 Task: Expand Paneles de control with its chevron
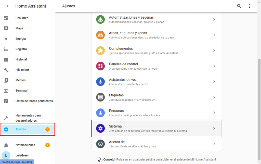[214, 66]
